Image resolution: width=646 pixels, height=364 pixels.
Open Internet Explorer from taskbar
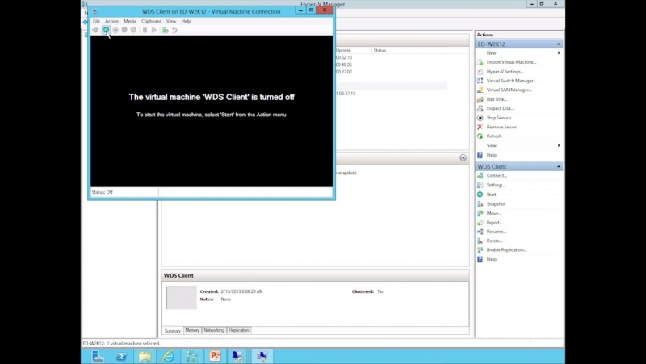[168, 356]
